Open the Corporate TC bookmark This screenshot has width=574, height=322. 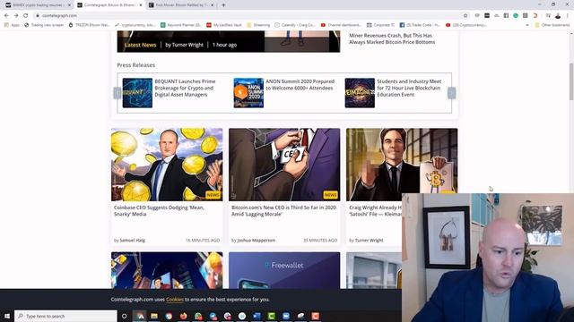pos(380,25)
